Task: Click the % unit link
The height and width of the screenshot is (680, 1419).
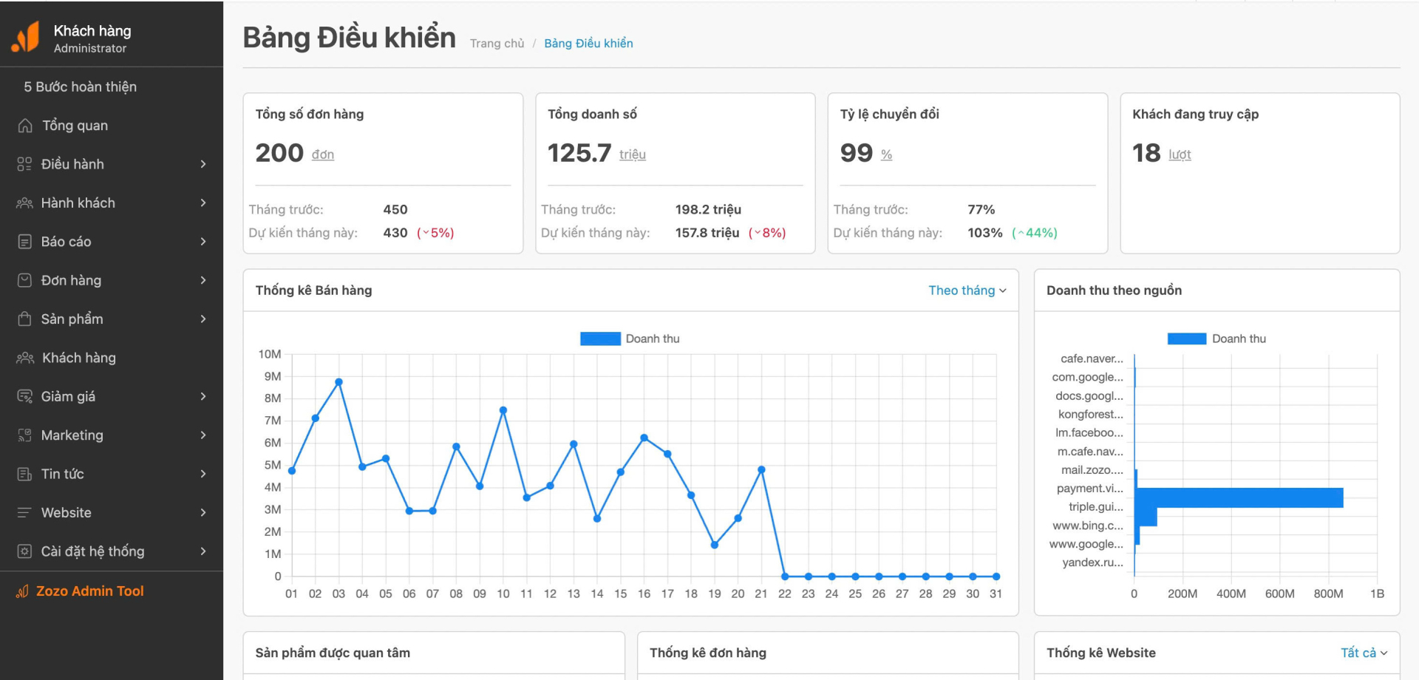Action: (887, 154)
